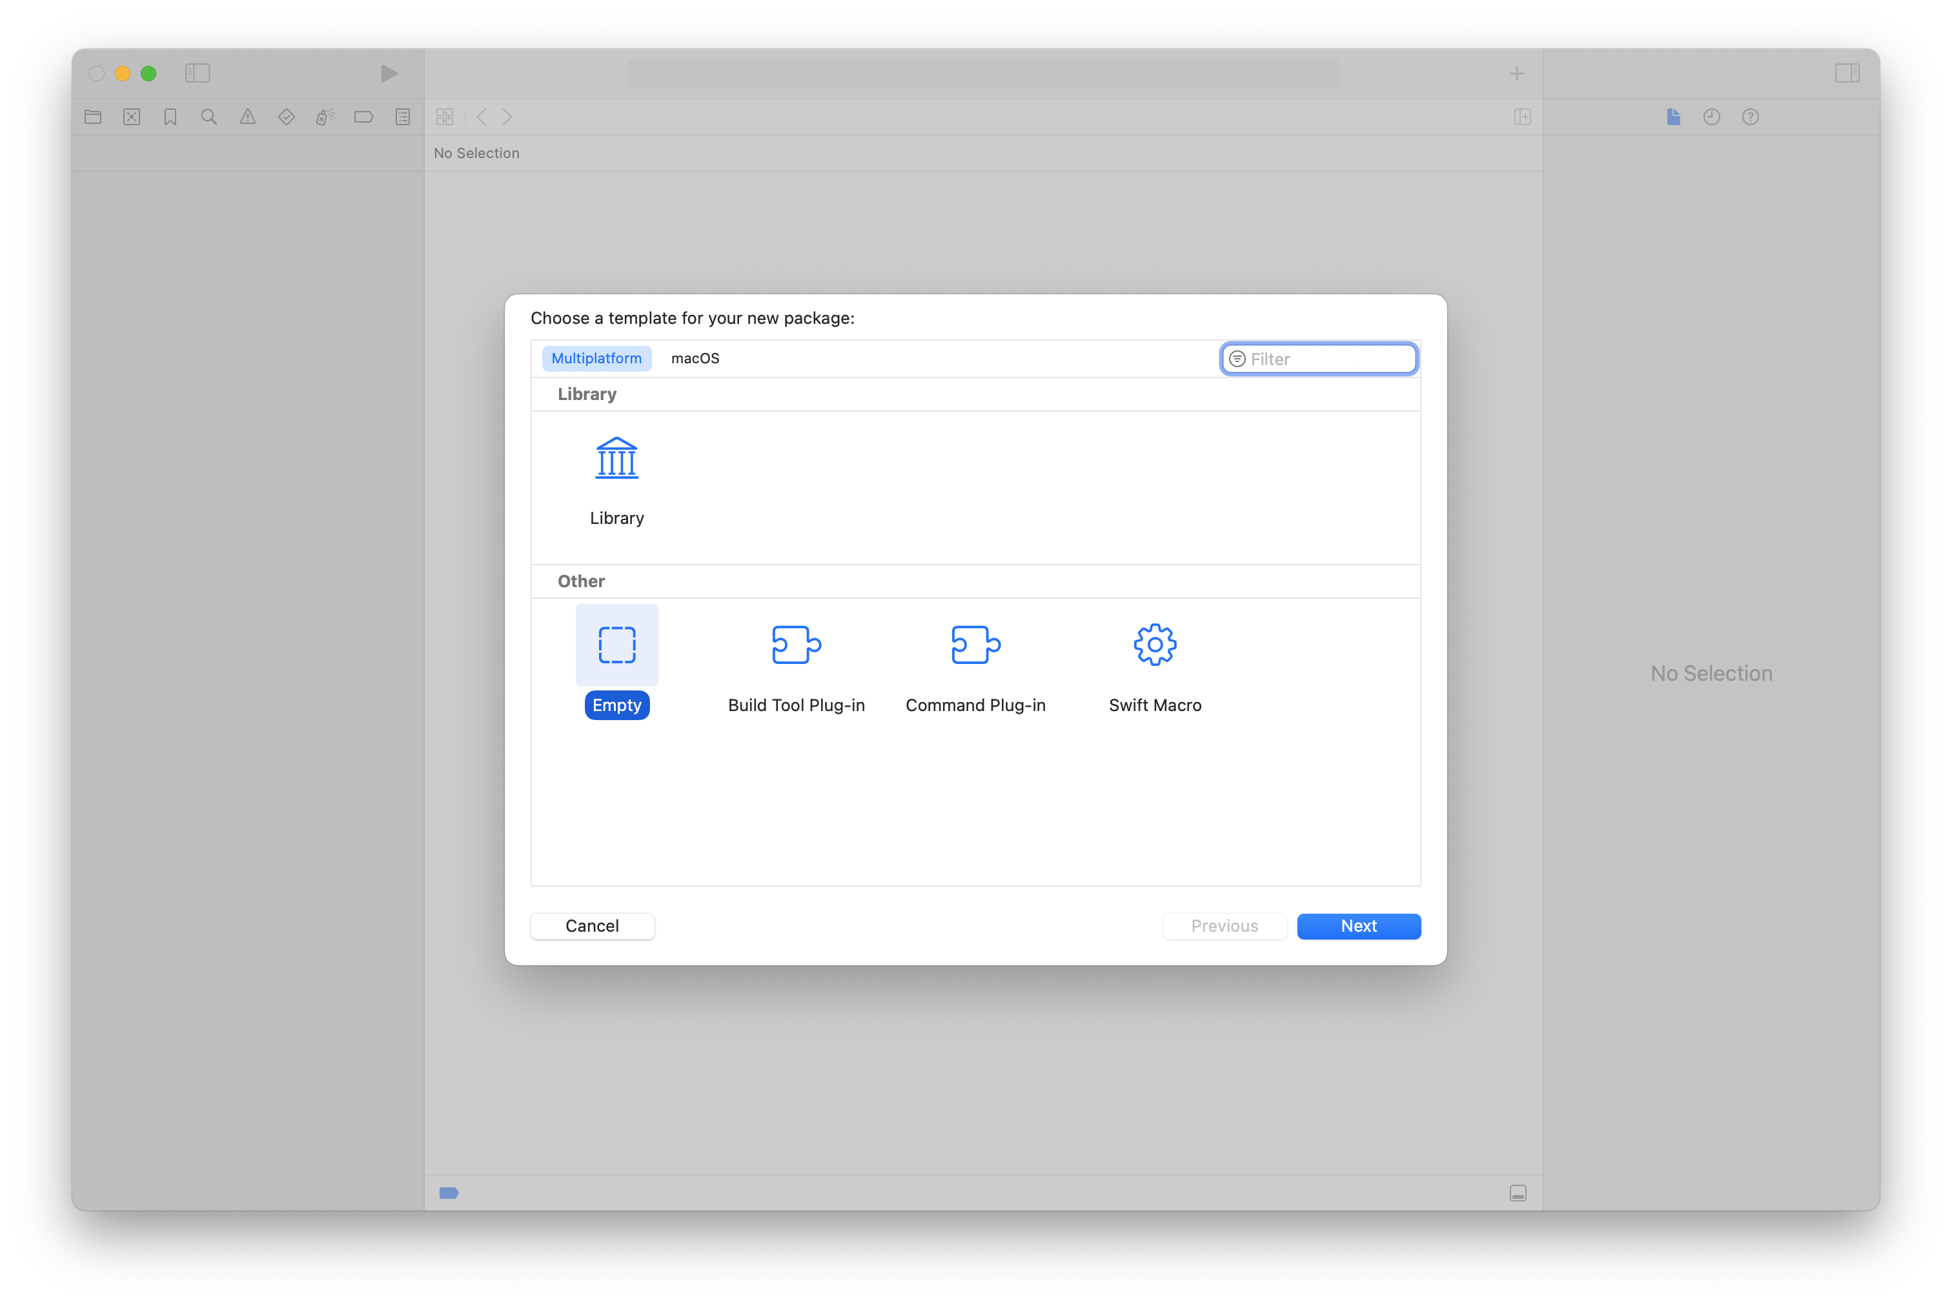
Task: Click the activity status bar
Action: 983,74
